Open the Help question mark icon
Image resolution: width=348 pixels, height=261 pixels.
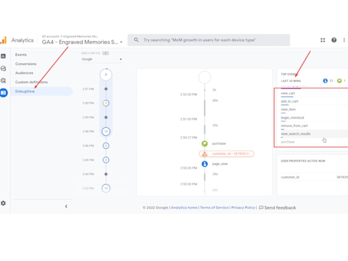pyautogui.click(x=333, y=40)
